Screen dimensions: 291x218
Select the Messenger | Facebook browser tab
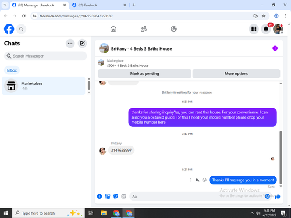click(x=38, y=5)
